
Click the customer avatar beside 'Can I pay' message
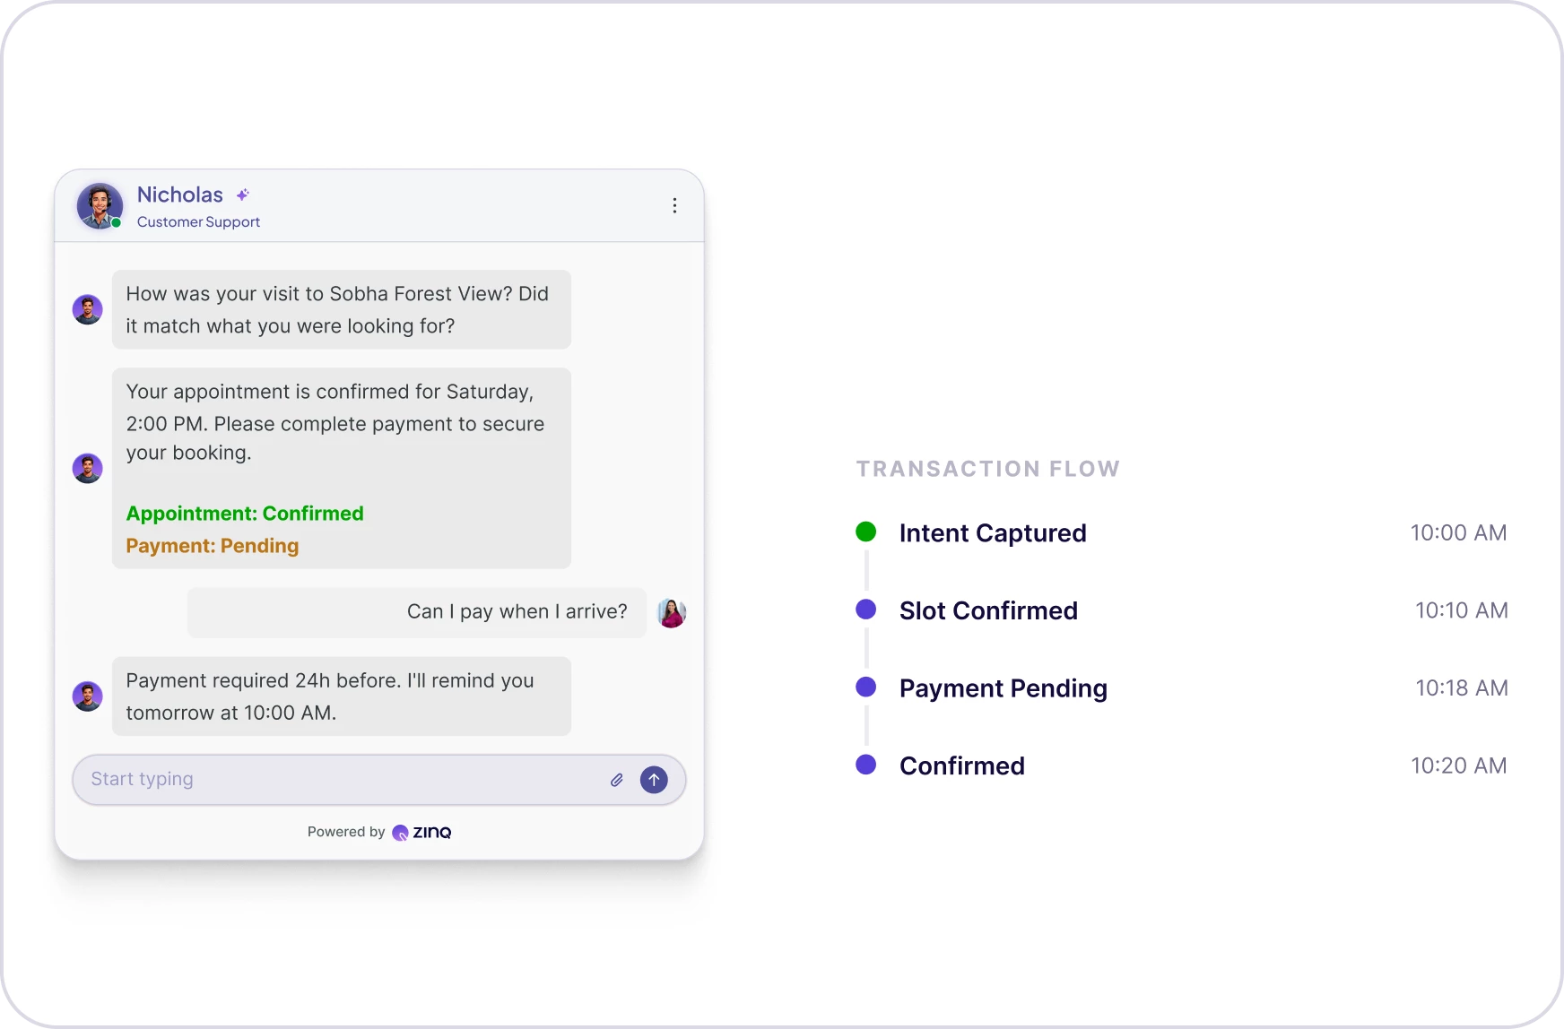tap(672, 613)
